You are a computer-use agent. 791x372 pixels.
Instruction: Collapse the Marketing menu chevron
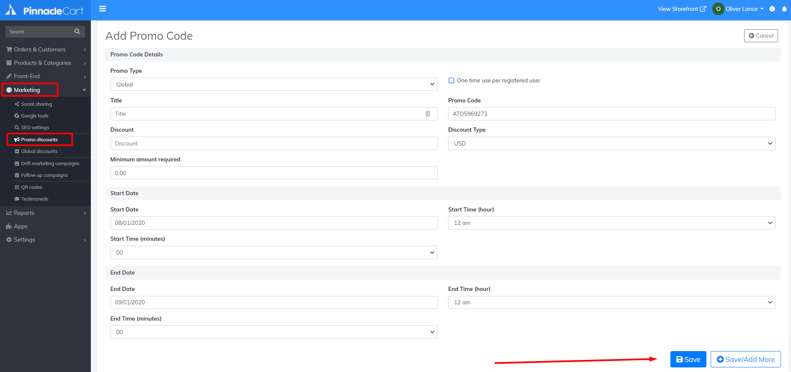(84, 90)
